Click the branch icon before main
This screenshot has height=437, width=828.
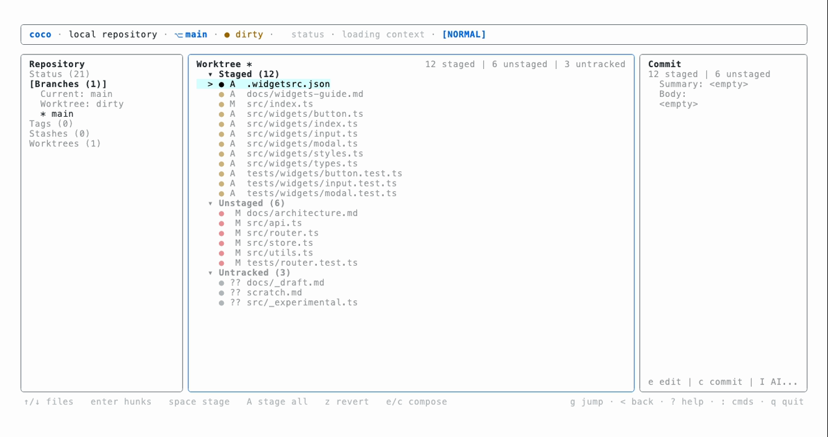point(178,35)
